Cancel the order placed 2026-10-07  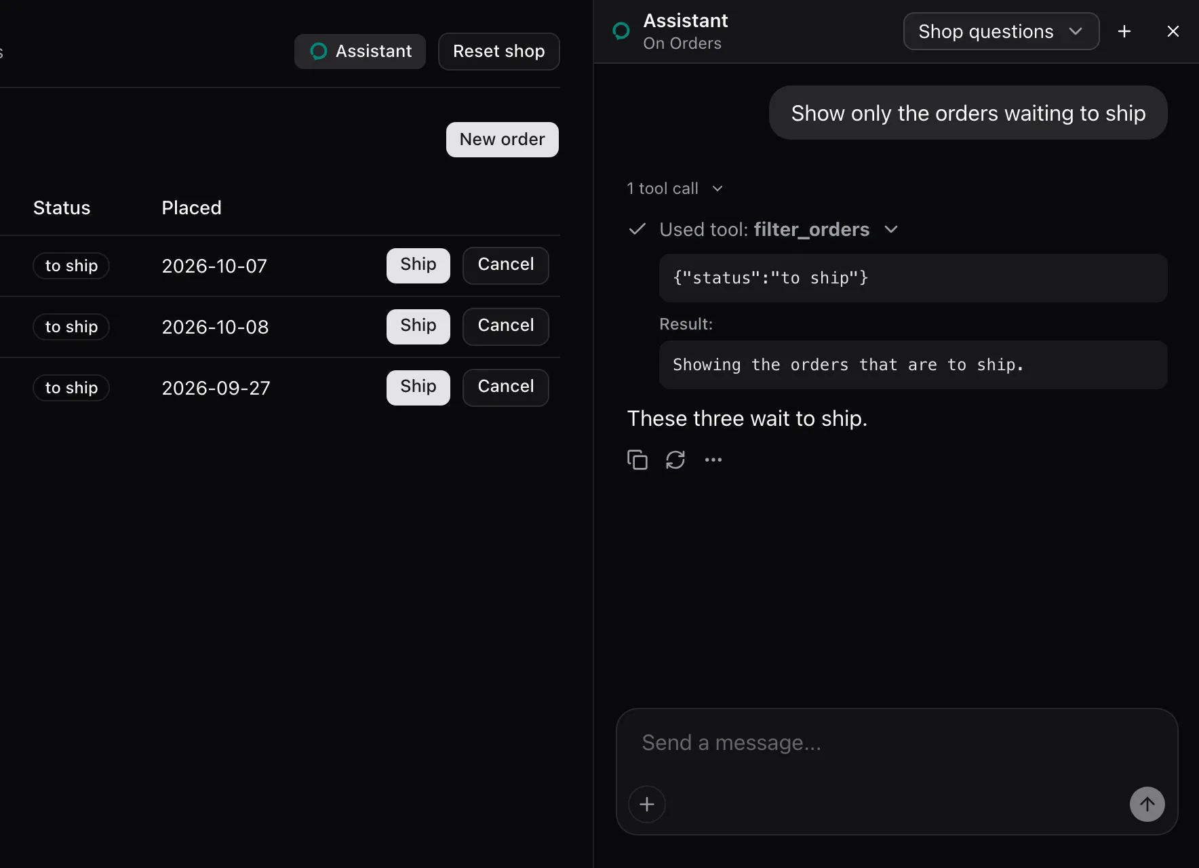[506, 265]
